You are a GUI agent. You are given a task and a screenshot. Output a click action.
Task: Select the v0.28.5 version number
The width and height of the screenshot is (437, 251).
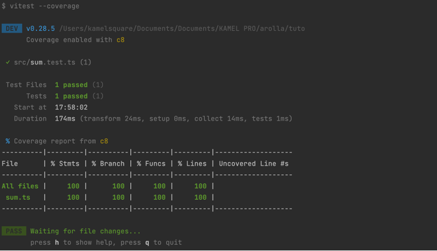tap(40, 29)
